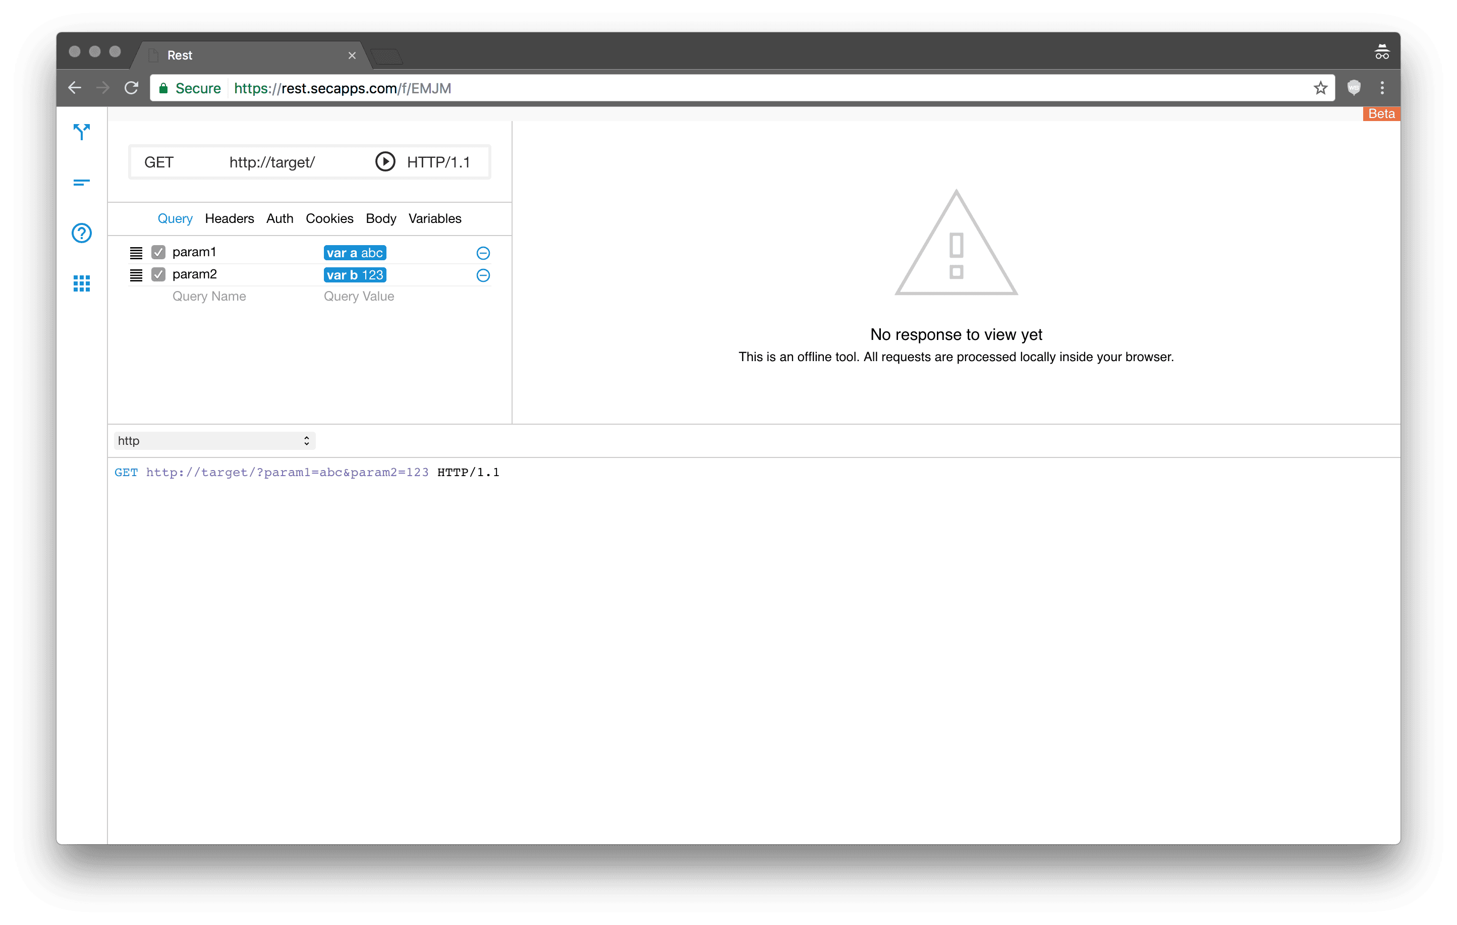Uncheck the param1 checkbox
Viewport: 1457px width, 925px height.
(158, 252)
